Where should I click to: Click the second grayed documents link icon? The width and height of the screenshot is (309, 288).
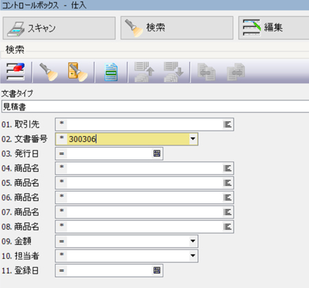(236, 72)
